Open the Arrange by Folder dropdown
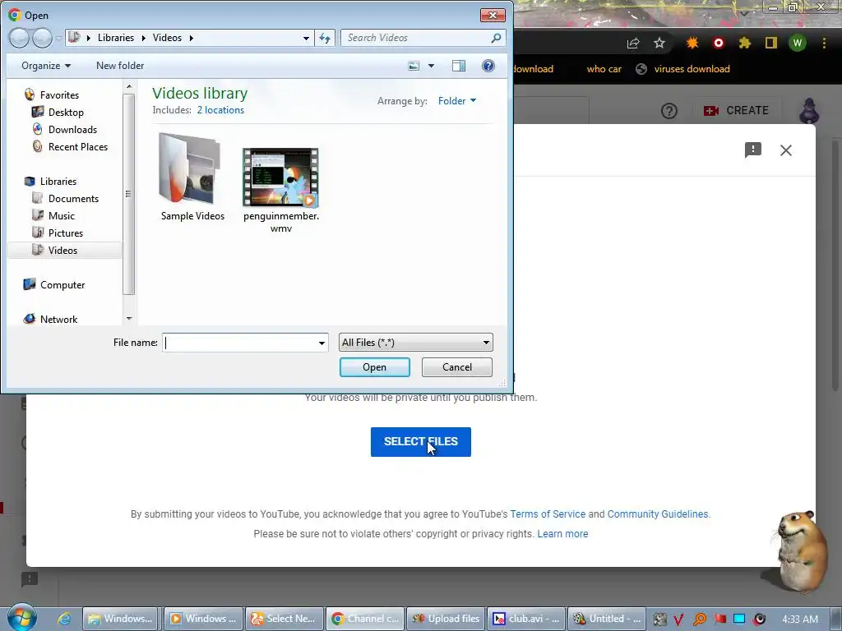Viewport: 842px width, 631px height. tap(457, 101)
